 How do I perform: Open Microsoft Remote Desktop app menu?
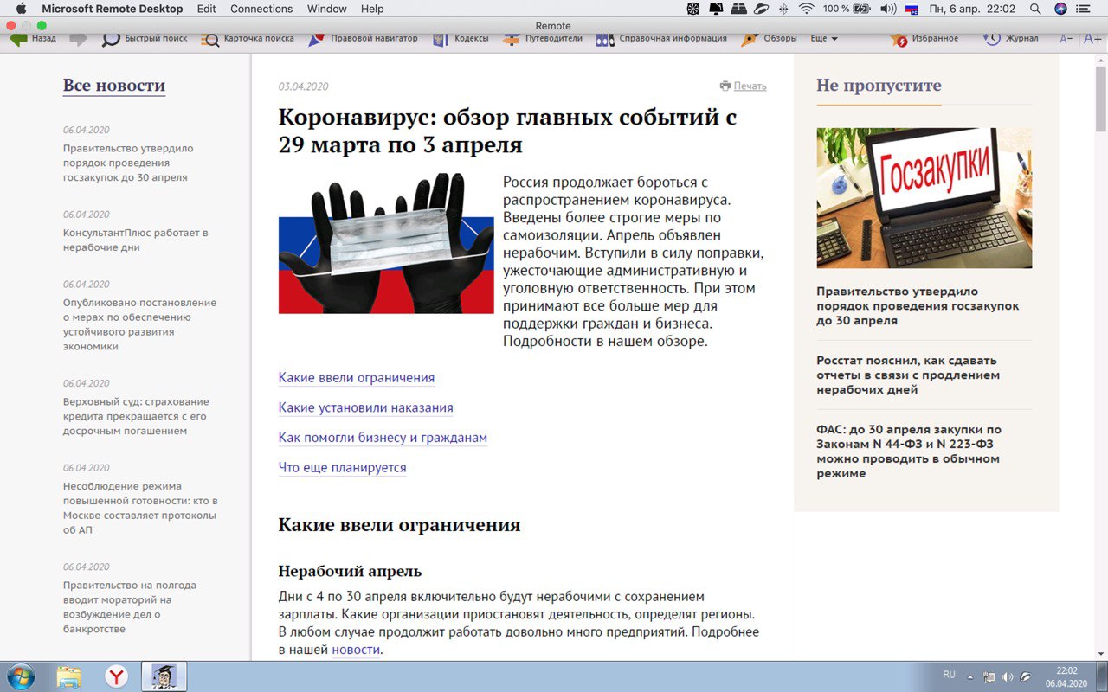[x=113, y=9]
